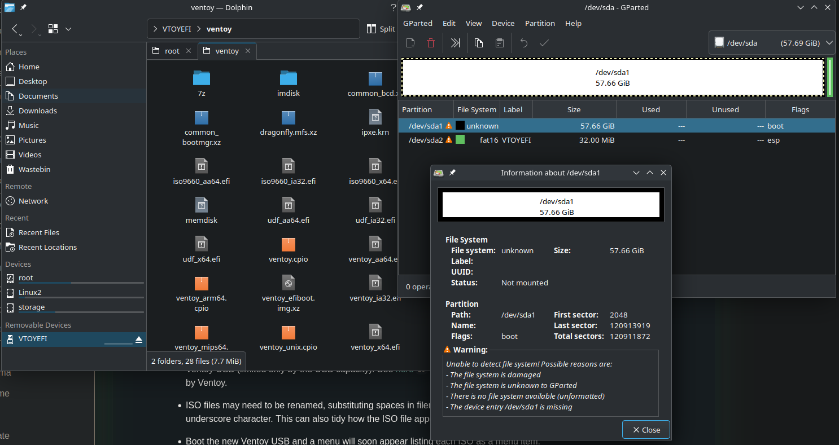Click the undo last operation icon
This screenshot has width=839, height=445.
click(524, 43)
